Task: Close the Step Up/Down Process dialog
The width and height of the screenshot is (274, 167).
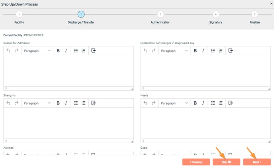Action: tap(271, 3)
